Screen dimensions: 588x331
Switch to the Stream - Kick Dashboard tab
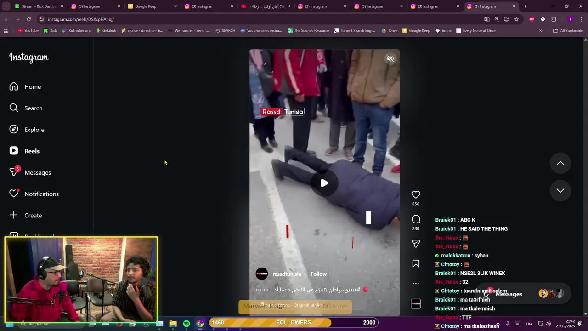39,6
